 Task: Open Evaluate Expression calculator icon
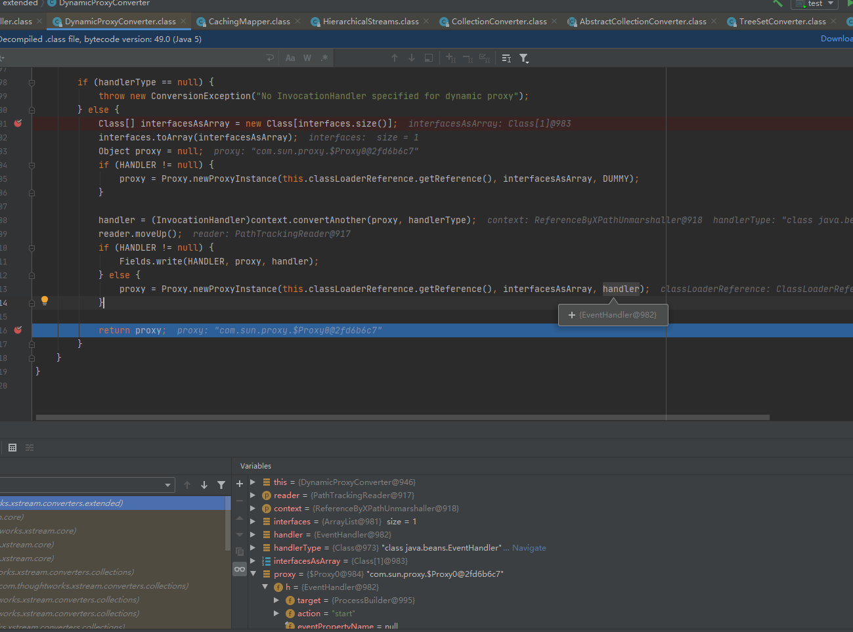coord(12,448)
